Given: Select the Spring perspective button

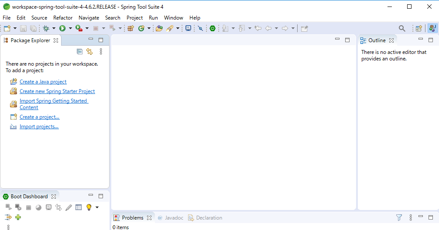Looking at the screenshot, I should (x=432, y=28).
